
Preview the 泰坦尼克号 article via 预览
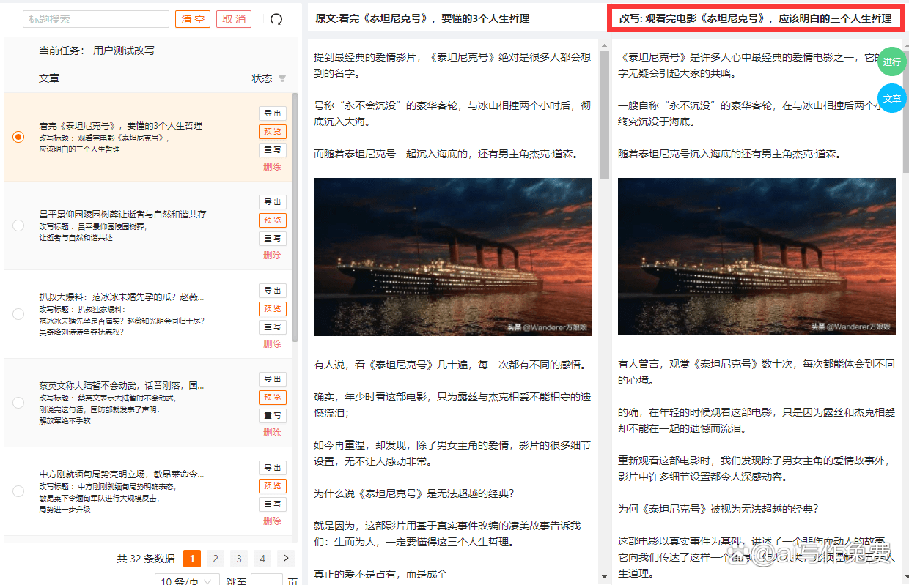[272, 132]
